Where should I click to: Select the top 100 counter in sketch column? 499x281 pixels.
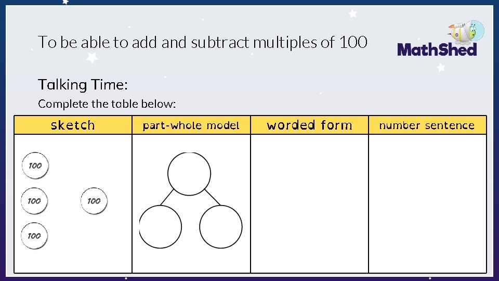35,165
